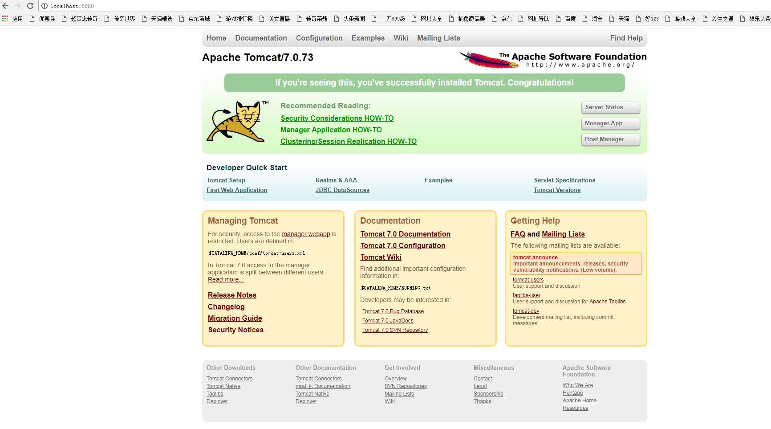Open the Apache Taglibs link

[607, 302]
